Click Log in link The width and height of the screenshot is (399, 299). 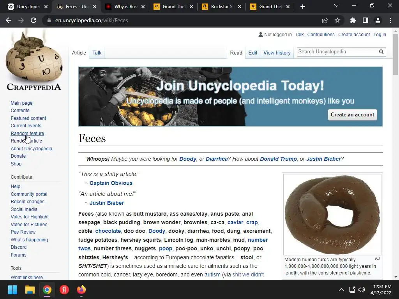[380, 35]
